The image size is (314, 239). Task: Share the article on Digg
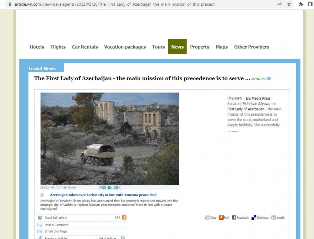click(210, 218)
